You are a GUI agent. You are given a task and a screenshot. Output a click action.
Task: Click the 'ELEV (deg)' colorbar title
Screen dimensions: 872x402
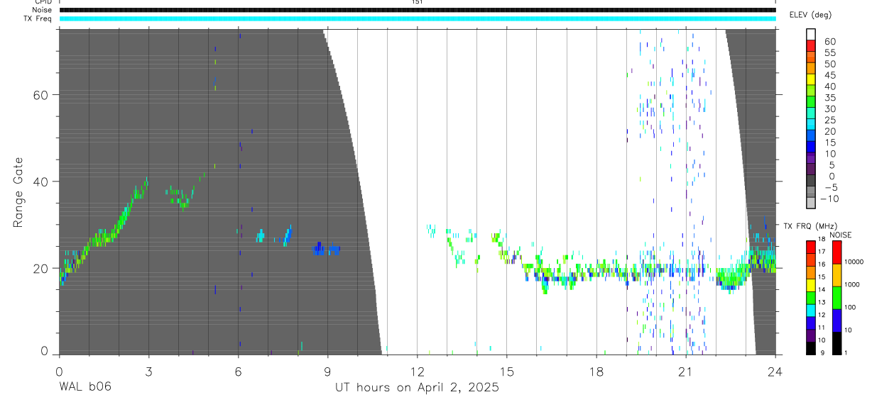pyautogui.click(x=810, y=15)
